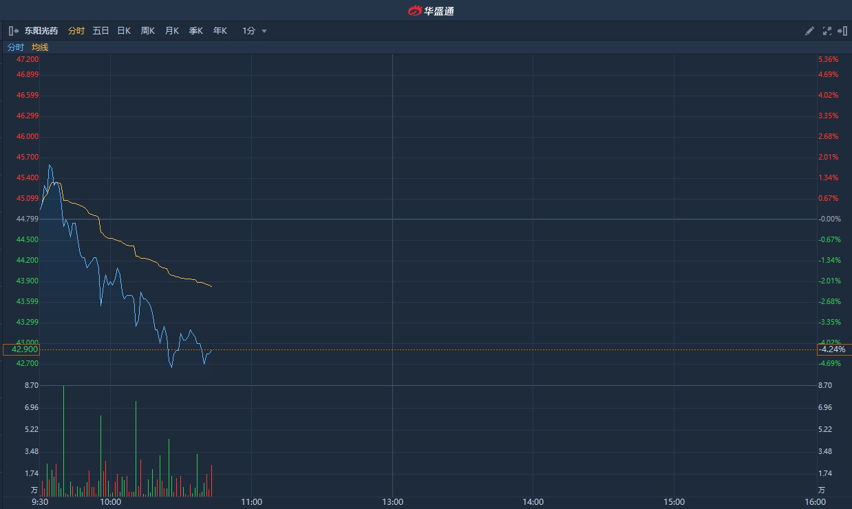Show the 月K monthly chart
Image resolution: width=852 pixels, height=509 pixels.
172,31
